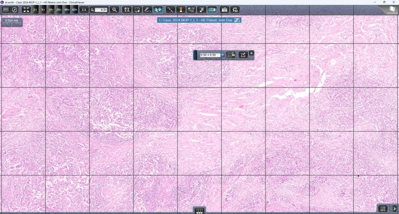
Task: Open the grid size dropdown arrow
Action: 222,55
